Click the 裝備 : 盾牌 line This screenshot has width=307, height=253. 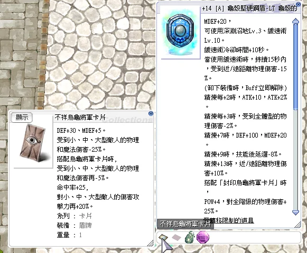click(74, 225)
